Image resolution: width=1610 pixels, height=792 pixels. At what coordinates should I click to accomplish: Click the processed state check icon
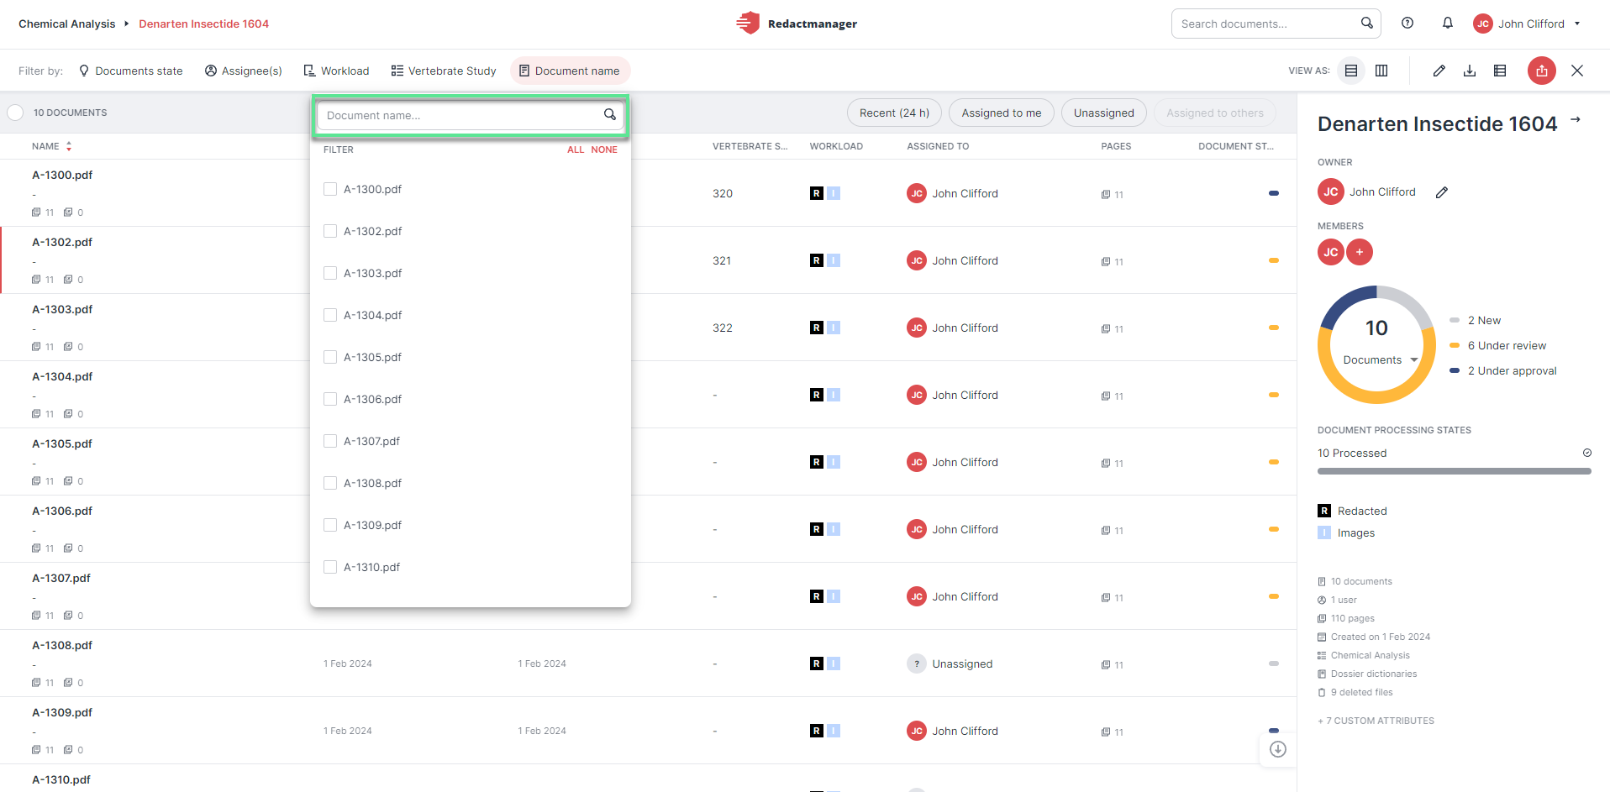click(x=1587, y=453)
